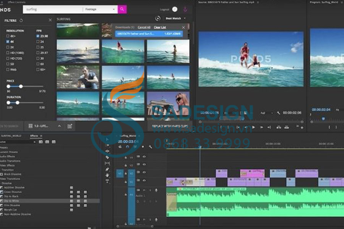The image size is (344, 229).
Task: Select the Ripple Edit tool
Action: [x=107, y=151]
